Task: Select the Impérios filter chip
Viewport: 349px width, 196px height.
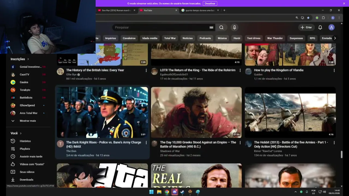Action: (x=110, y=38)
